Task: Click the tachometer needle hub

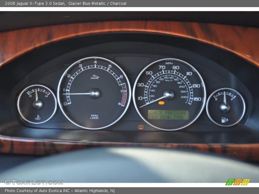Action: 95,93
